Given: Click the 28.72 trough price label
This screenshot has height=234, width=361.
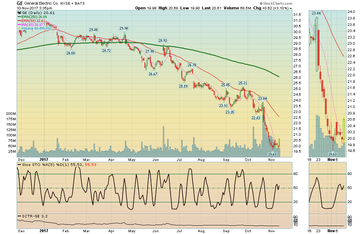Looking at the screenshot, I should [106, 50].
